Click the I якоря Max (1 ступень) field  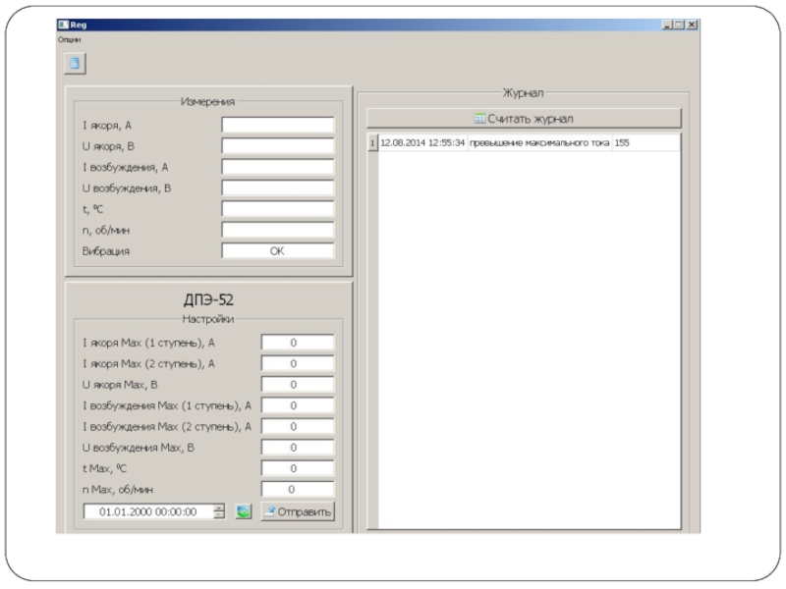(298, 343)
